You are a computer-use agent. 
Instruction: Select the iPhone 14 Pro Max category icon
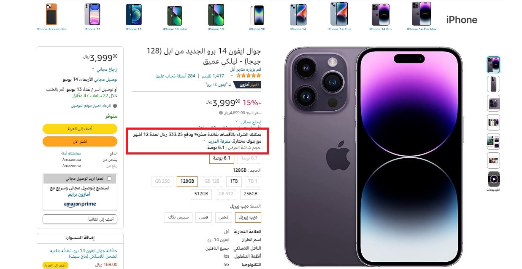click(421, 14)
